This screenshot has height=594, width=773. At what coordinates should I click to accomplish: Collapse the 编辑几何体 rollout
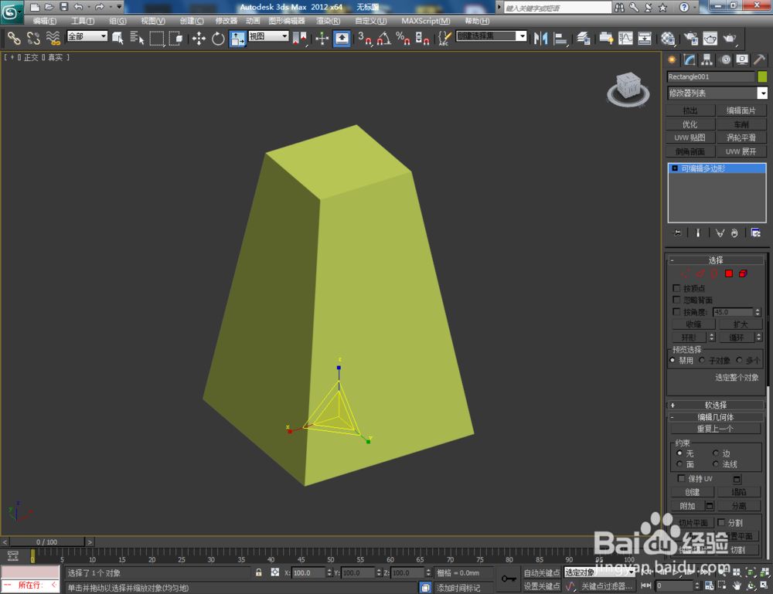tap(715, 416)
